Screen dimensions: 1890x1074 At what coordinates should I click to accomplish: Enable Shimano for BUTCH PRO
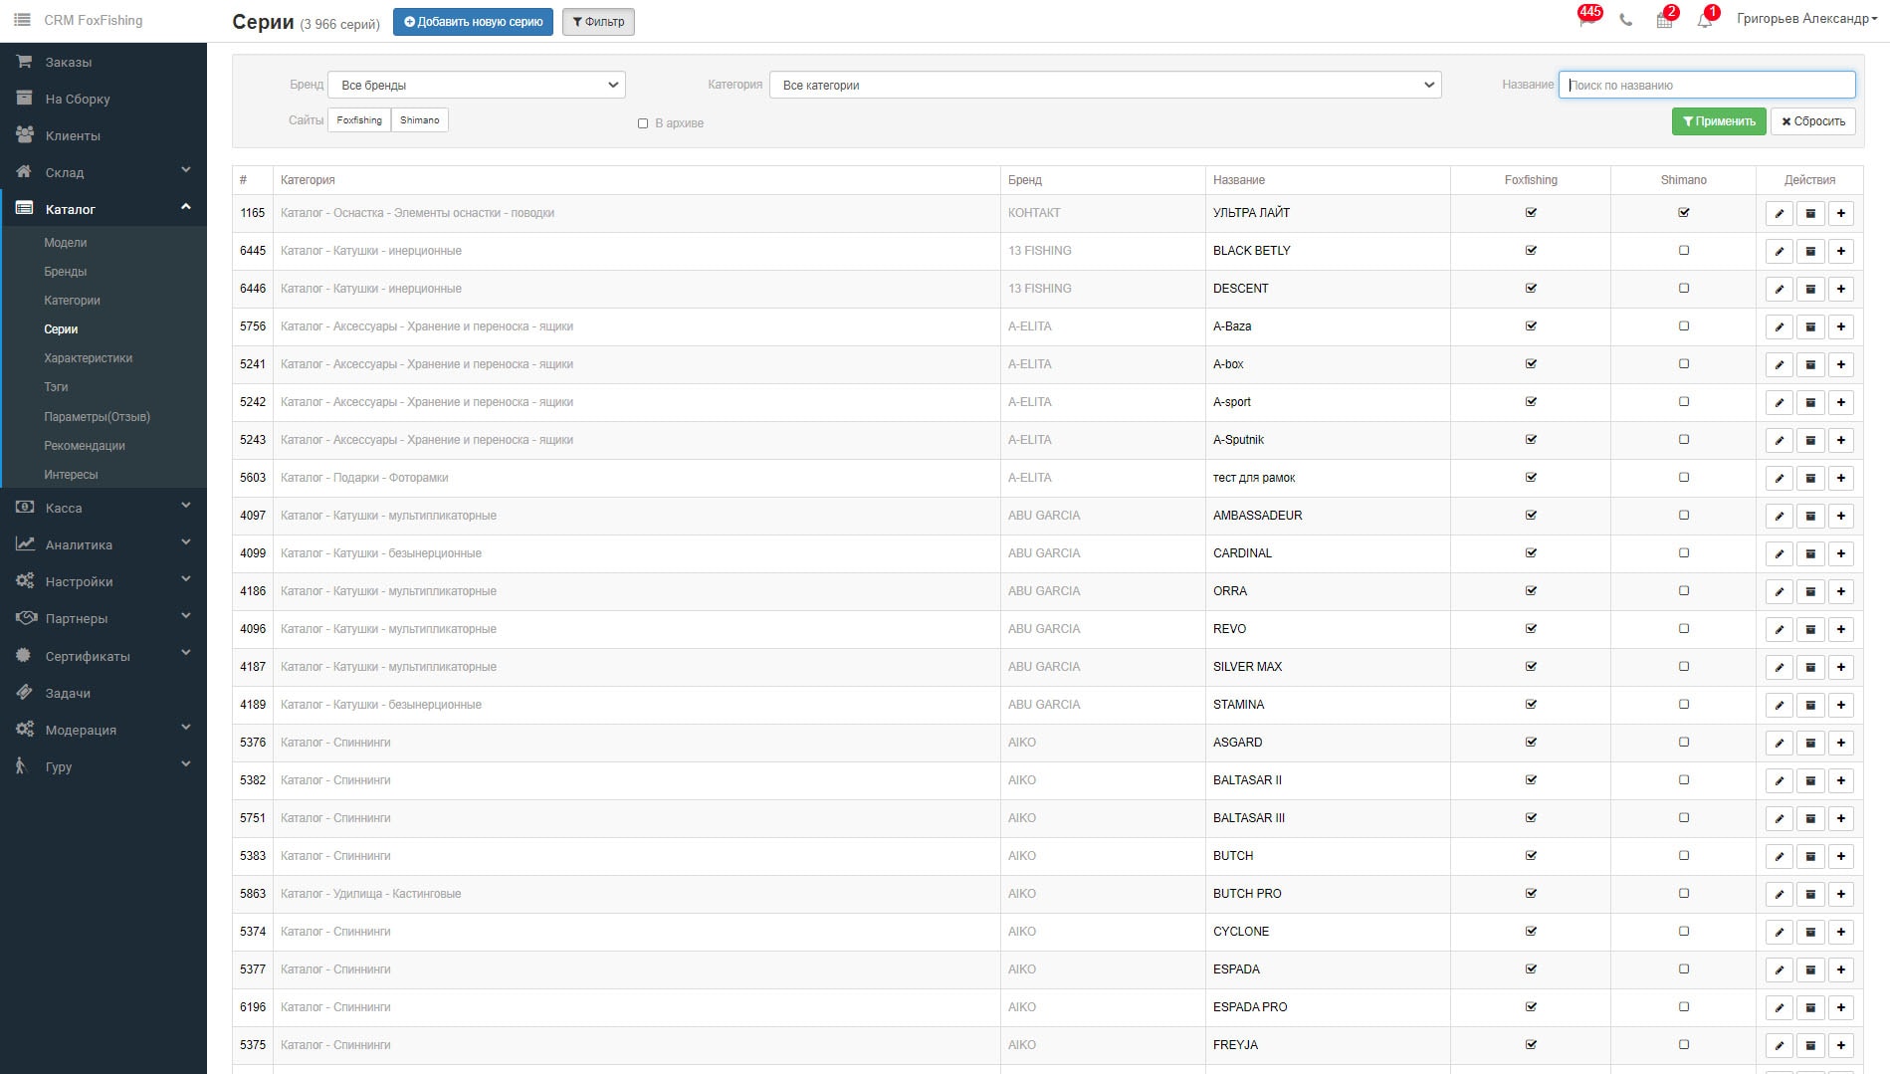1684,893
